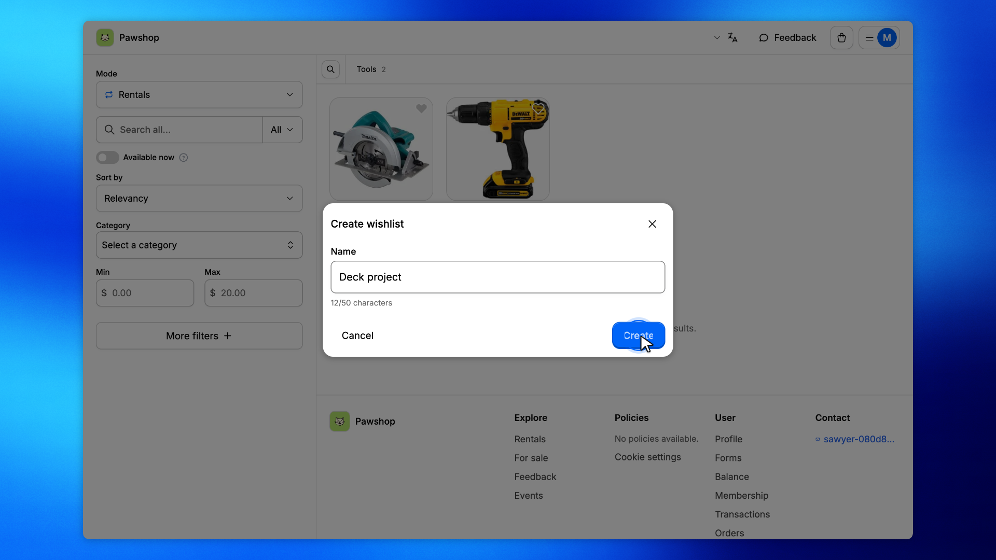This screenshot has width=996, height=560.
Task: Toggle the Available now switch
Action: tap(107, 158)
